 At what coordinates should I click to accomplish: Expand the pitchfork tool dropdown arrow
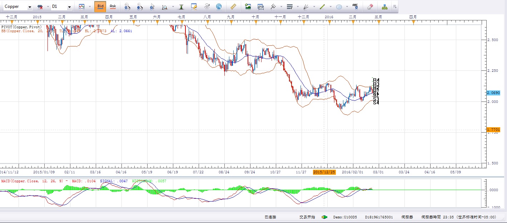pos(281,7)
